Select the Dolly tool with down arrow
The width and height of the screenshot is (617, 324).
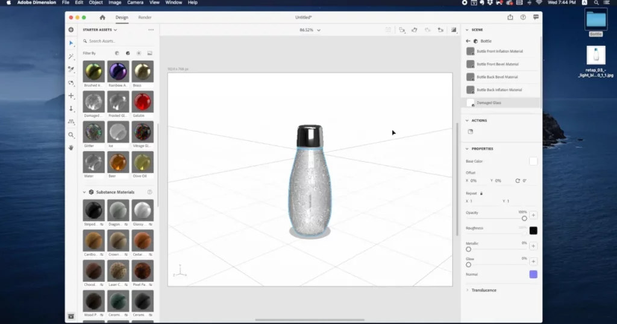tap(71, 108)
